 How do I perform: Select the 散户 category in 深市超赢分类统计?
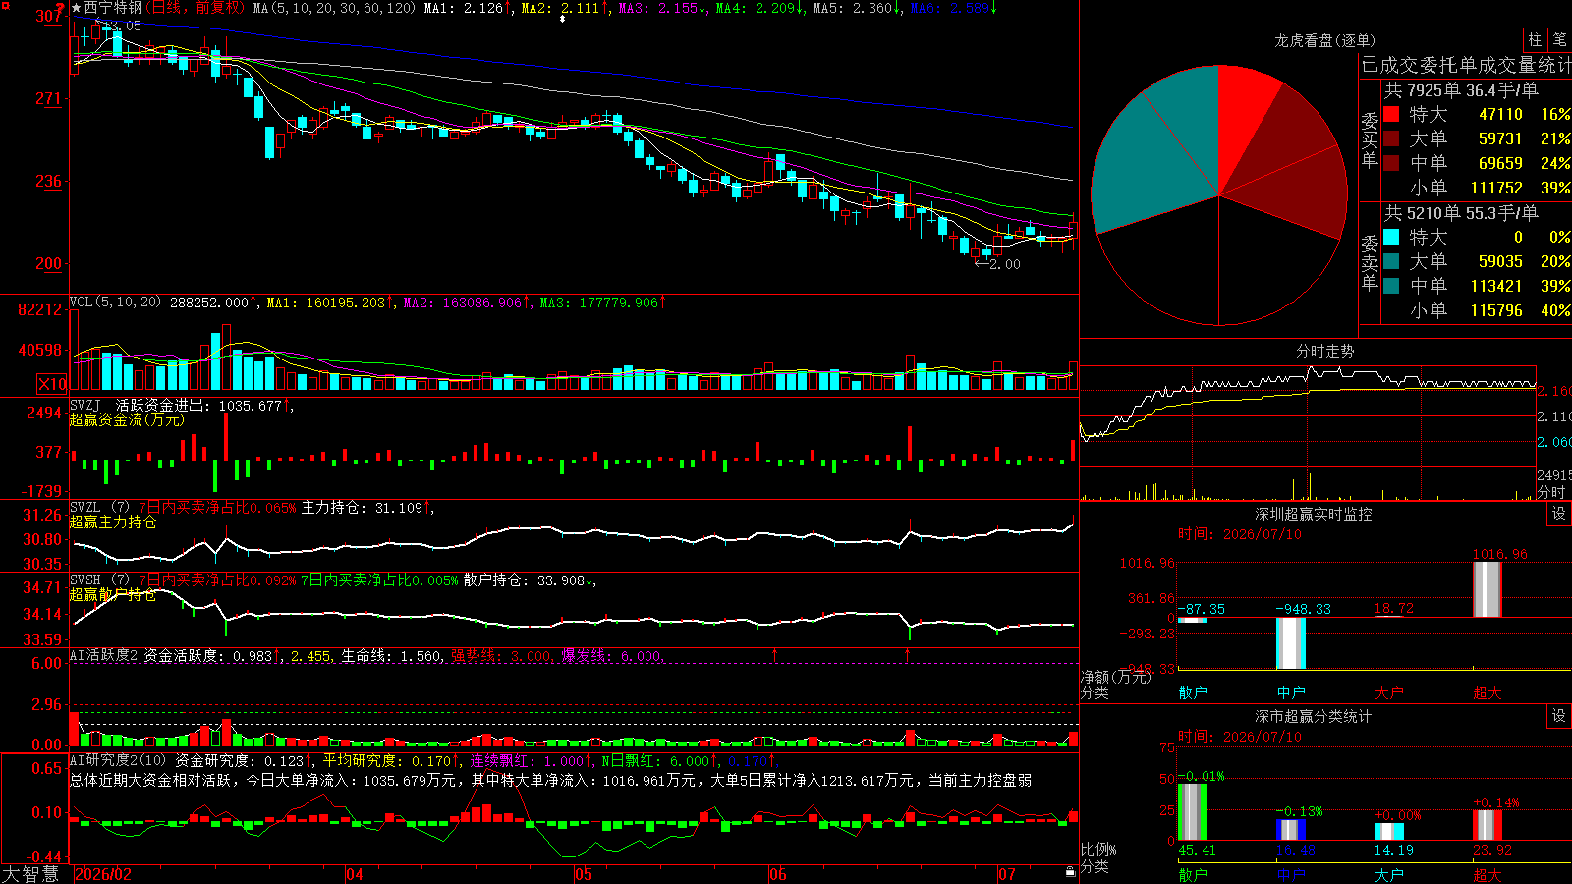(1193, 874)
